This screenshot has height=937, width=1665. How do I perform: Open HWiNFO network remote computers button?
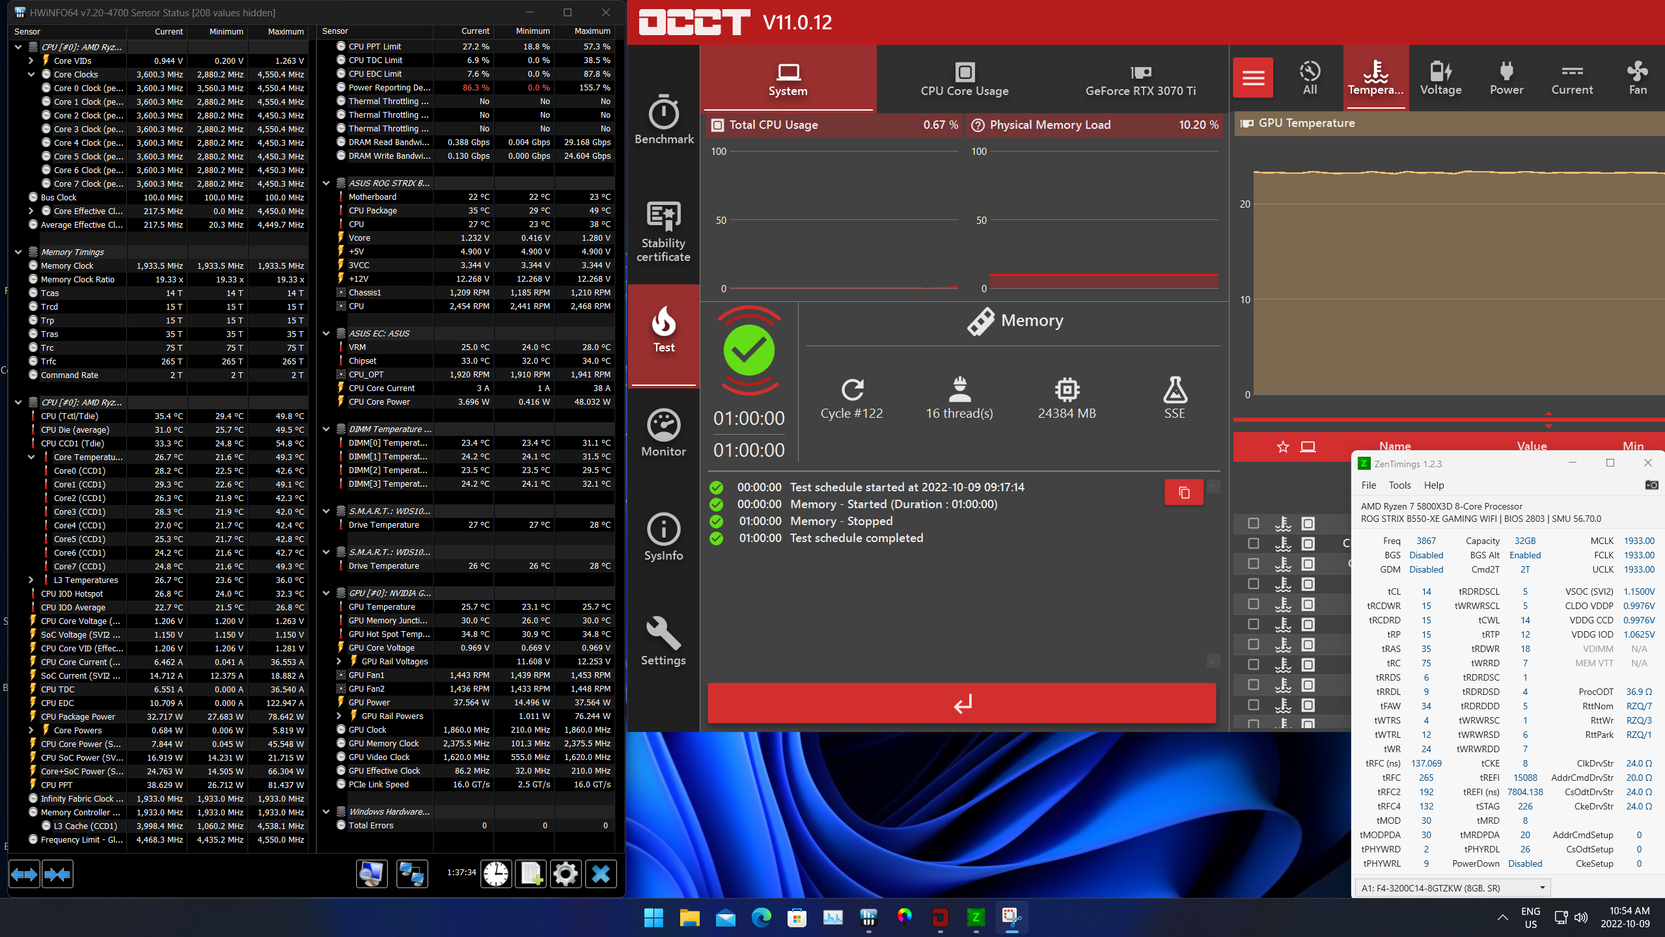(412, 874)
